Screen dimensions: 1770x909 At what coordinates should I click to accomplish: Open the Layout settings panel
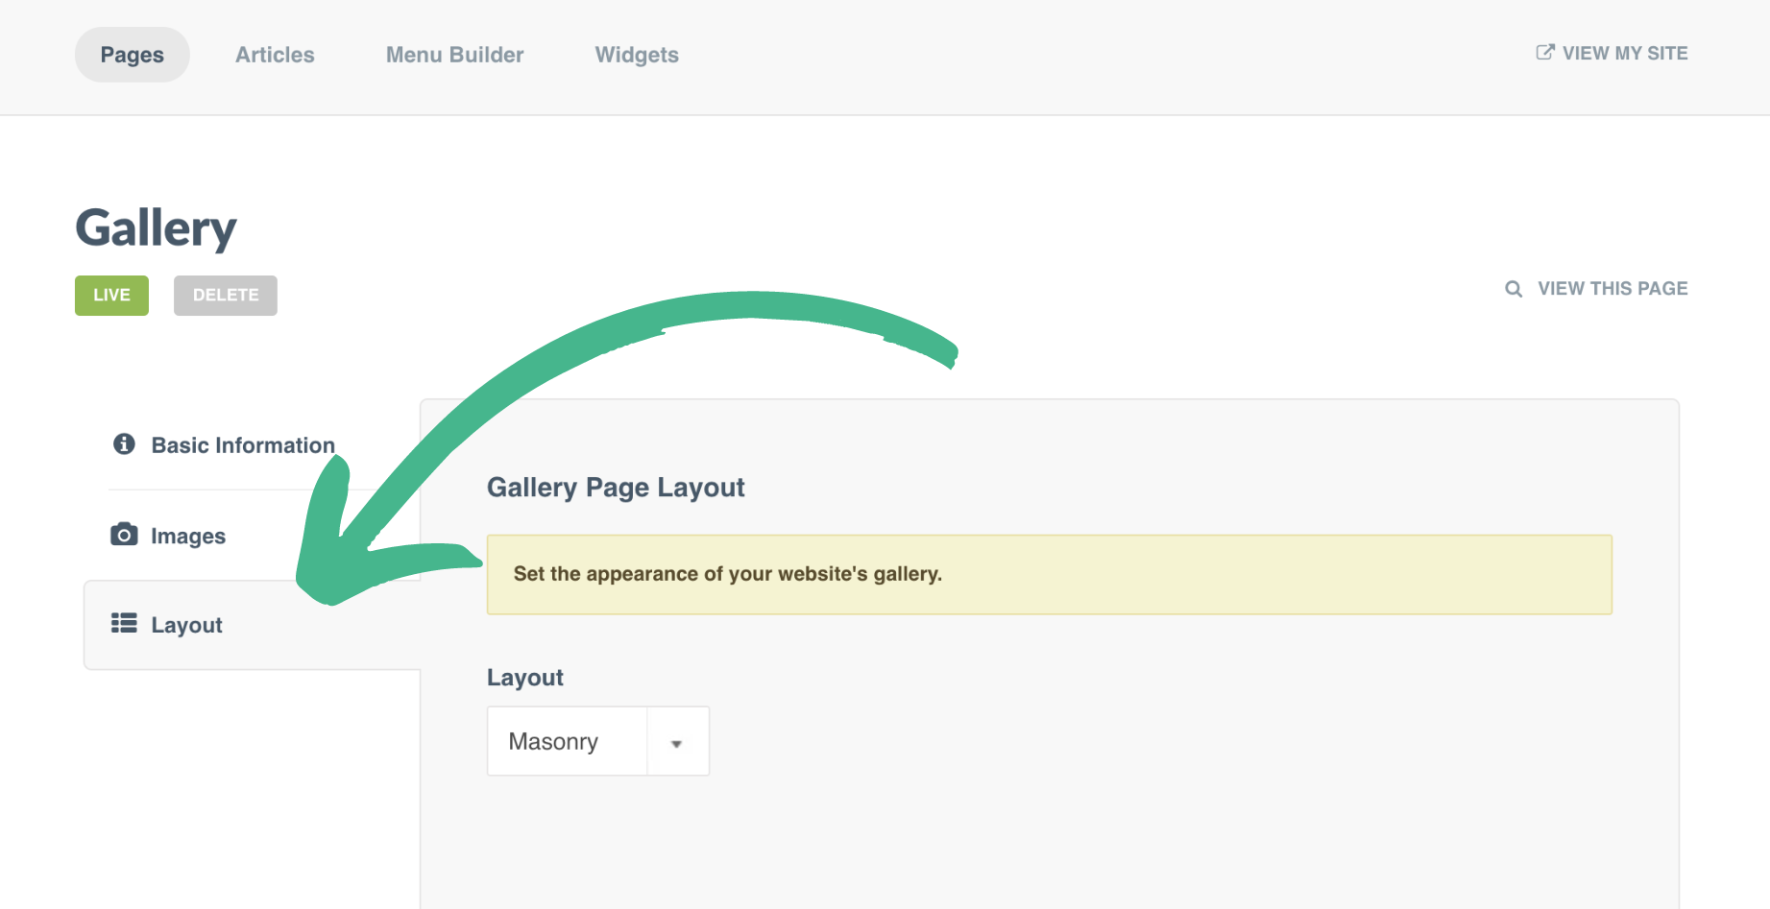coord(187,624)
